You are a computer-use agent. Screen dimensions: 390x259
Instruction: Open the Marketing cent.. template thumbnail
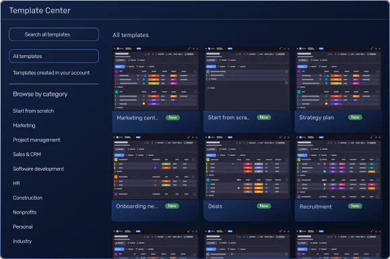click(156, 78)
